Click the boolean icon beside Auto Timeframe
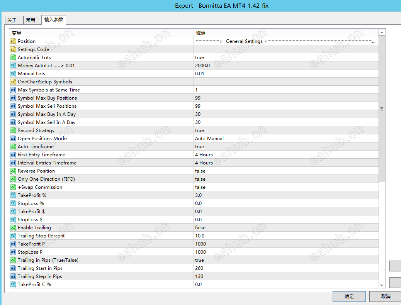The image size is (401, 305). 13,146
